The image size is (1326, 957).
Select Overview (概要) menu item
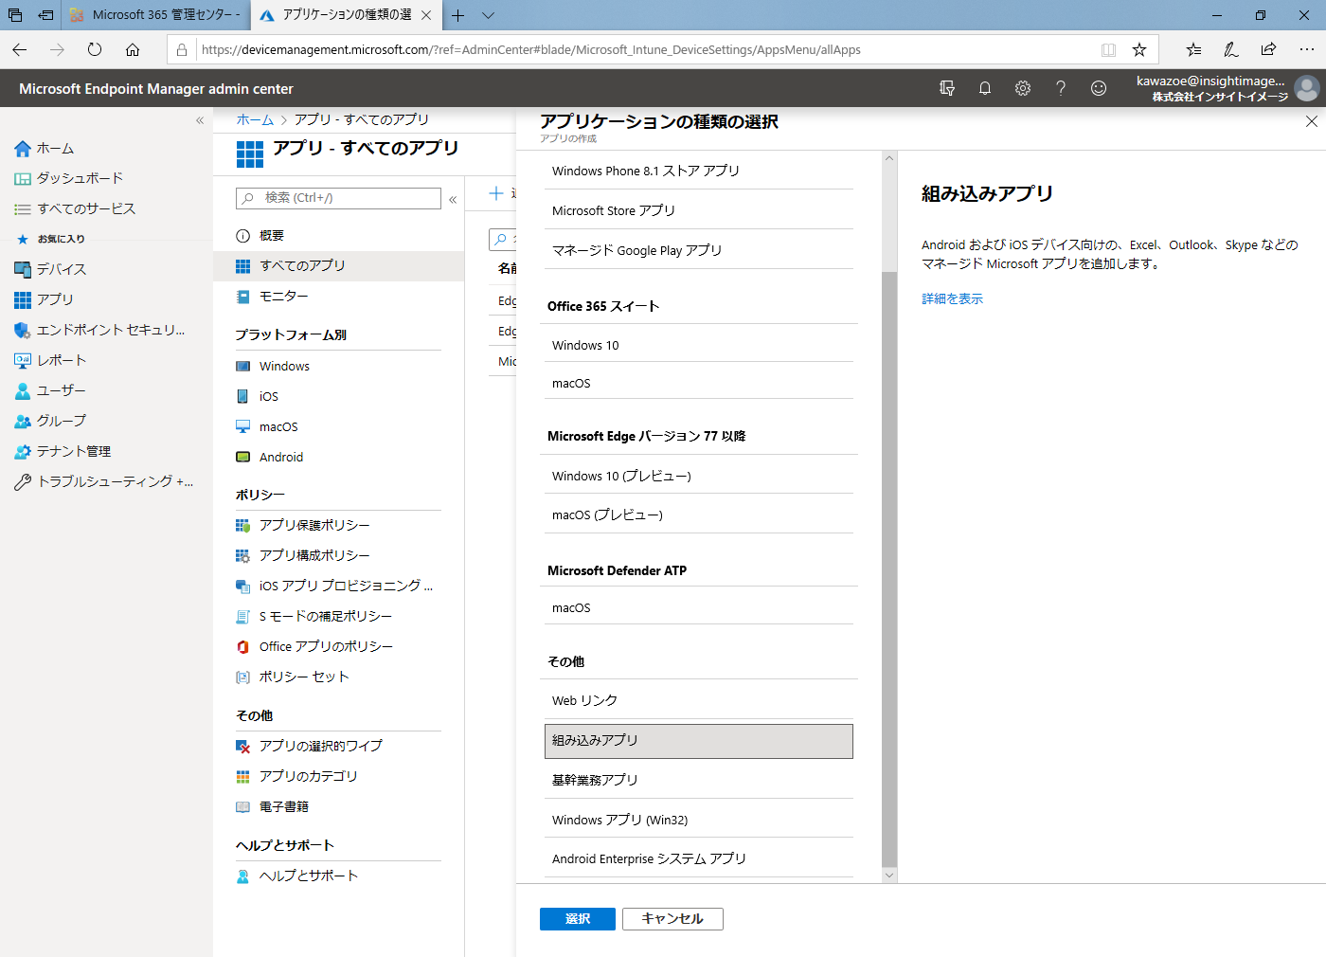(x=338, y=236)
